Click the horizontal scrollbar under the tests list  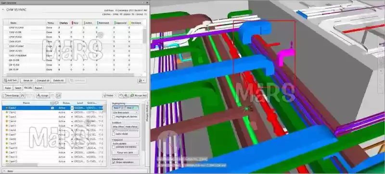point(73,75)
